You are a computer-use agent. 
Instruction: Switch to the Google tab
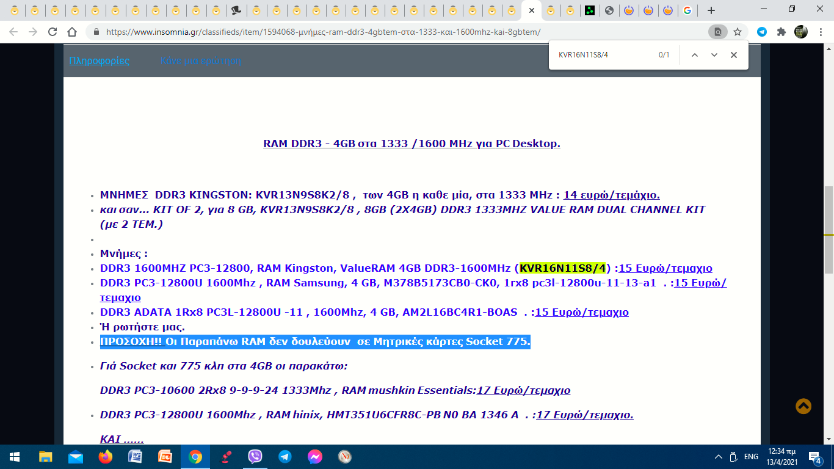[687, 10]
